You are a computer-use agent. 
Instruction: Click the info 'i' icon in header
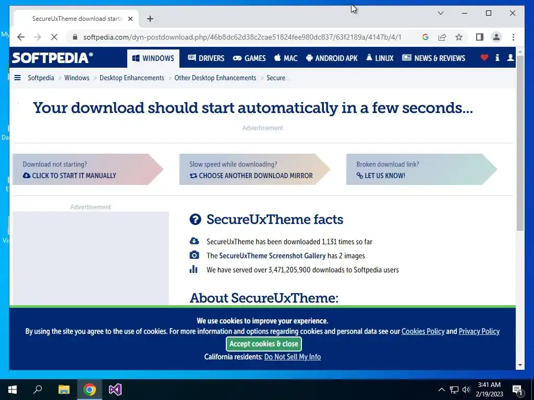pyautogui.click(x=497, y=58)
